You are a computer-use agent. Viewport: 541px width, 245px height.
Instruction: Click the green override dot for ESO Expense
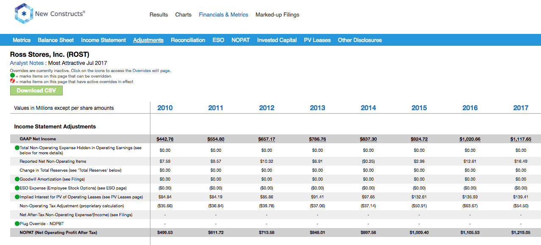pyautogui.click(x=17, y=188)
